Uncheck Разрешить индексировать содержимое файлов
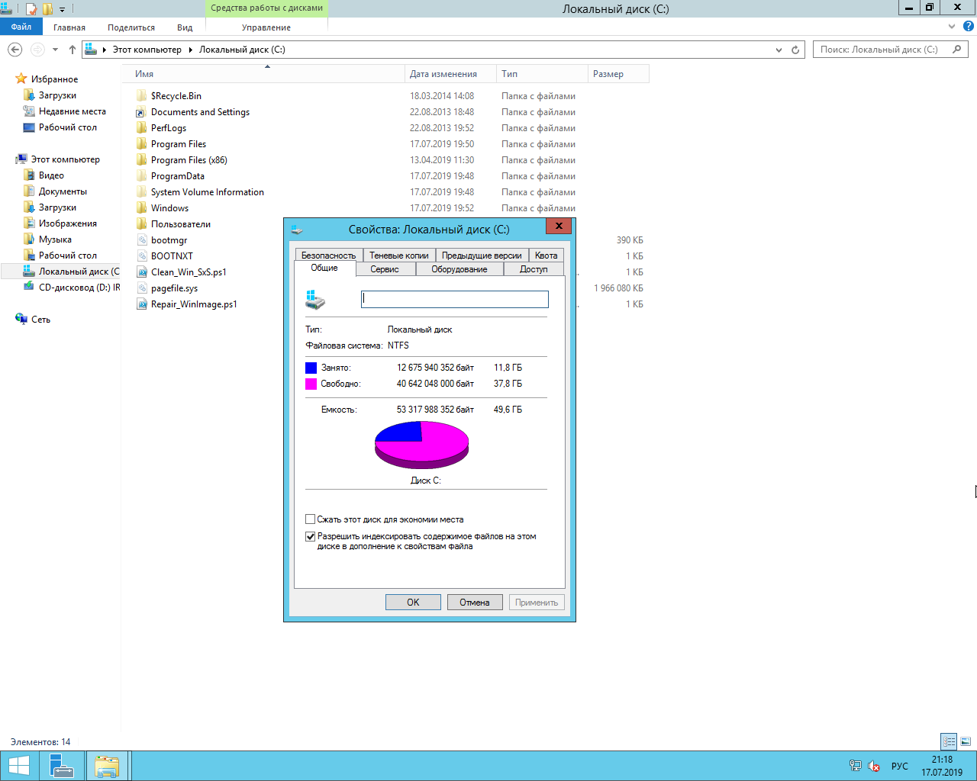977x781 pixels. (x=310, y=536)
